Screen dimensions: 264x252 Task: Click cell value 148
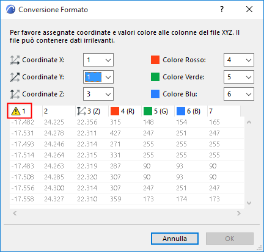[x=148, y=122]
